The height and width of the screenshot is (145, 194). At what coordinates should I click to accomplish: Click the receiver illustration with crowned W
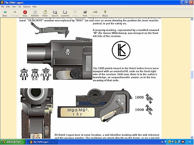(59, 58)
